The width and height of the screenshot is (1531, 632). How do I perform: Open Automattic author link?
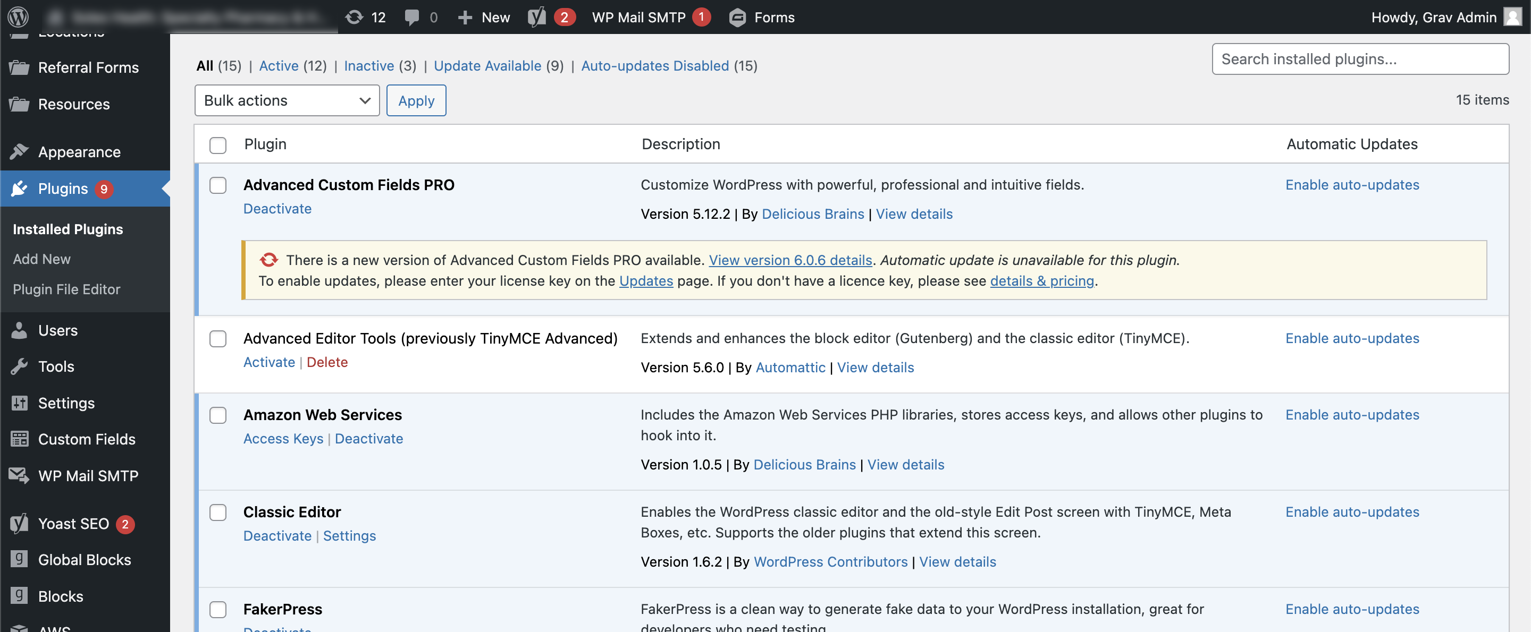tap(790, 367)
